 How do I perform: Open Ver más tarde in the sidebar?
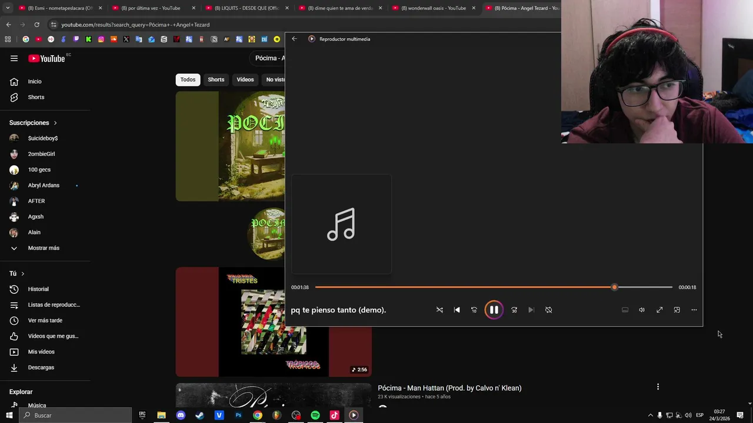click(45, 320)
